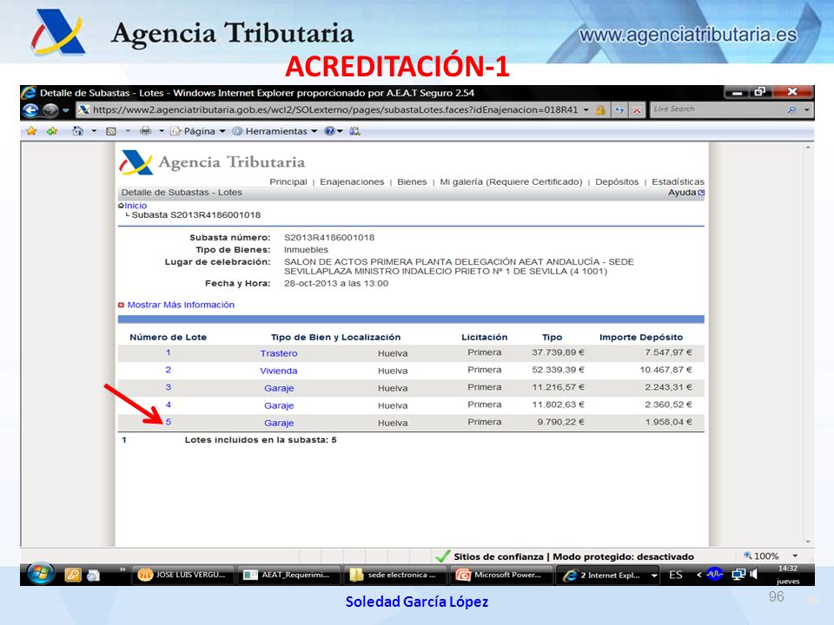Click inside the Live Search box

coord(715,109)
